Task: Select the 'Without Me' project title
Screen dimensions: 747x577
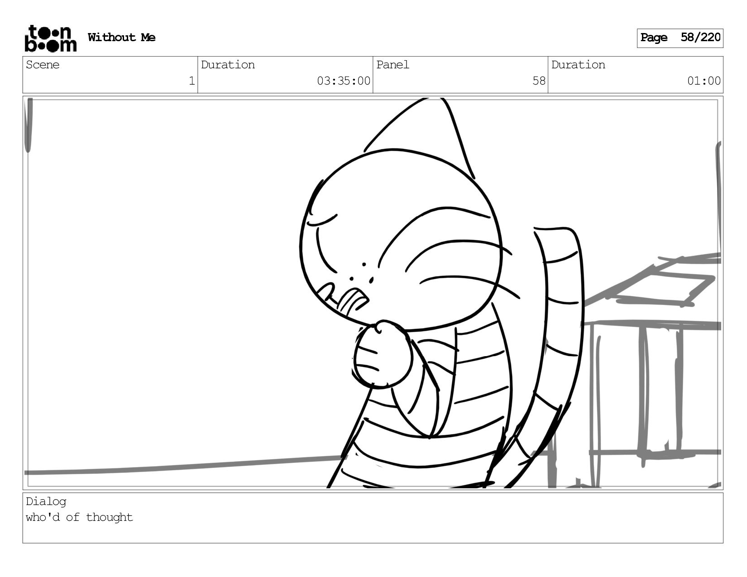Action: [x=121, y=37]
